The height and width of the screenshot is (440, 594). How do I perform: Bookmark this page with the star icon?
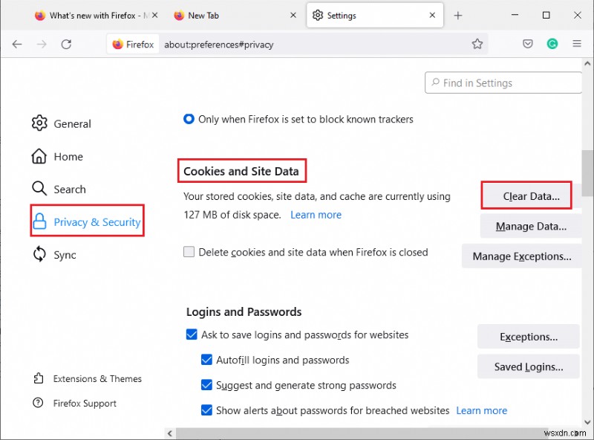coord(477,44)
